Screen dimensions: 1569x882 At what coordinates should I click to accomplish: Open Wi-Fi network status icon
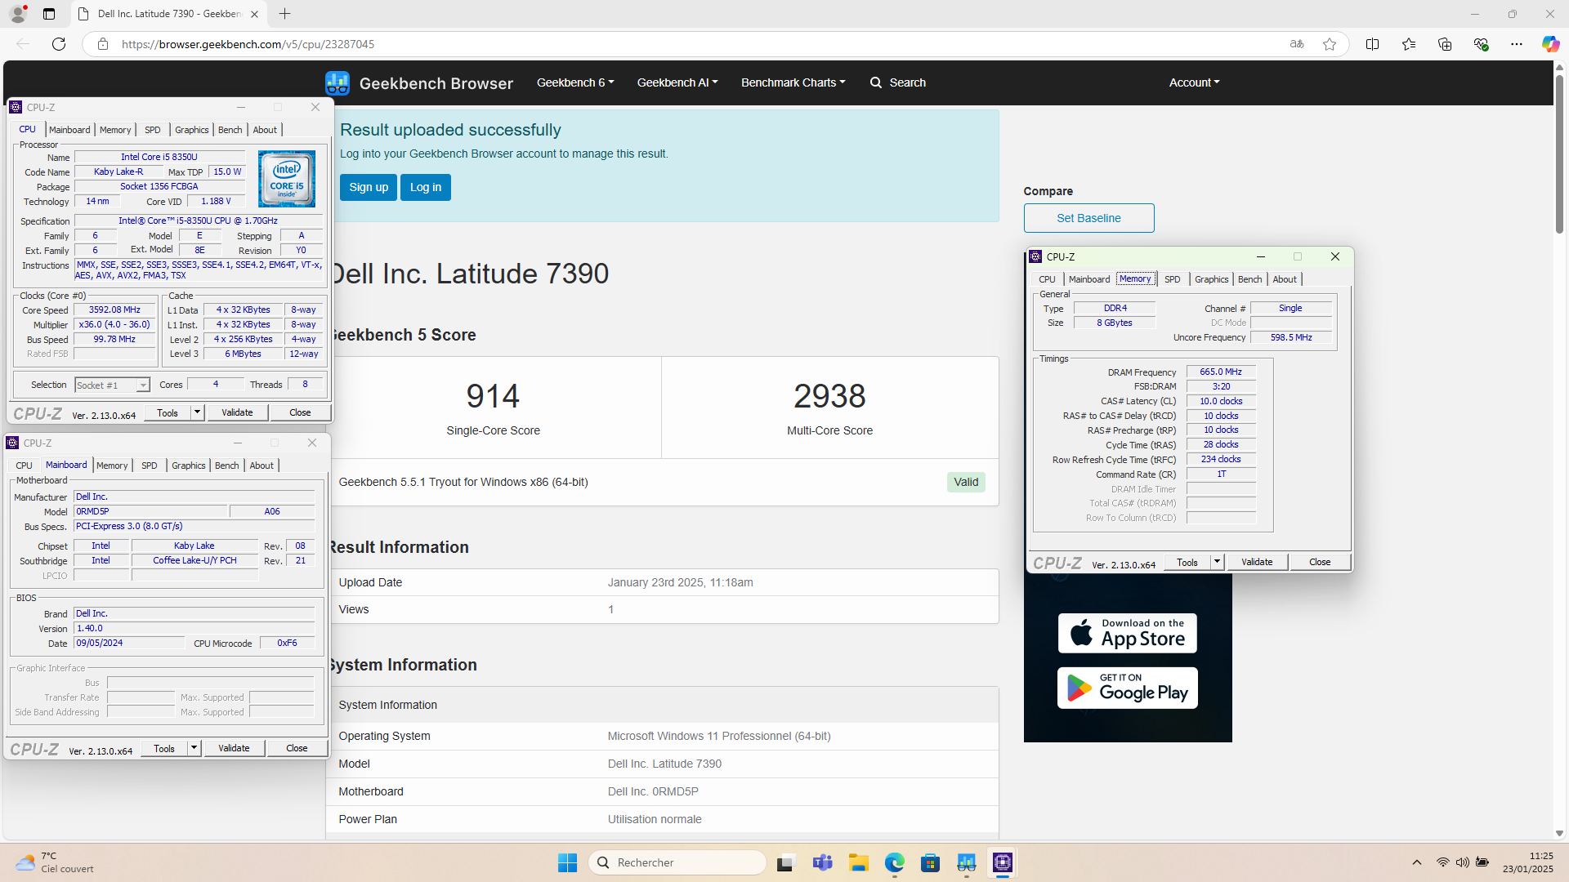coord(1443,862)
